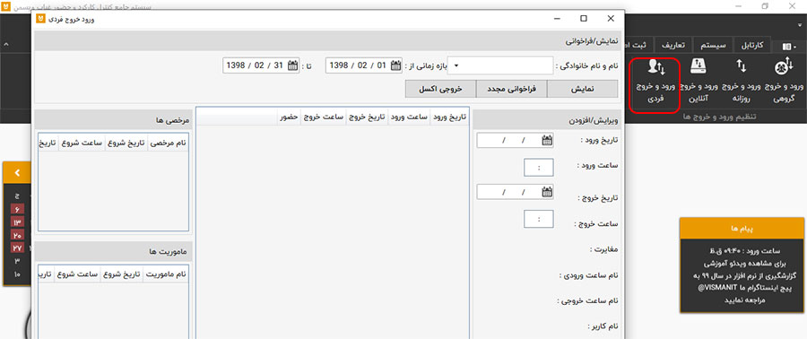Collapse the ribbon with the top-left chevron
This screenshot has width=807, height=339.
pyautogui.click(x=5, y=45)
